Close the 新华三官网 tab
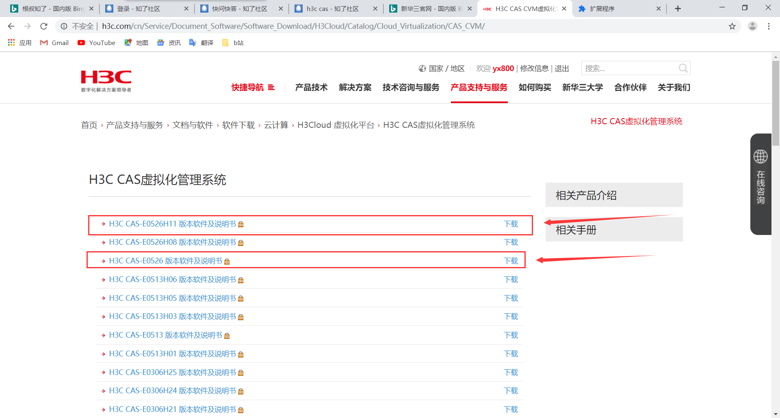The height and width of the screenshot is (418, 780). click(470, 9)
